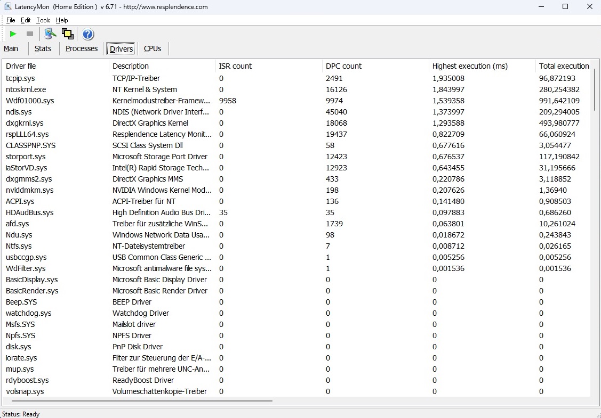The width and height of the screenshot is (601, 418).
Task: Open the blue help question mark icon
Action: pyautogui.click(x=88, y=34)
